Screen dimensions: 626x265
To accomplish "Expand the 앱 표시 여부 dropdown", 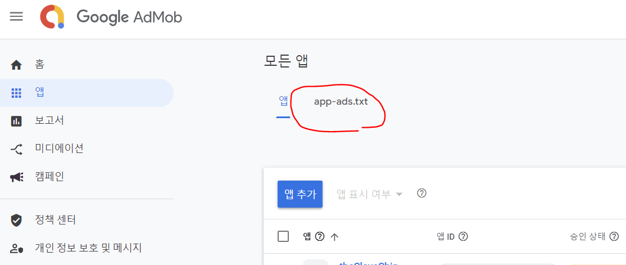I will (369, 194).
